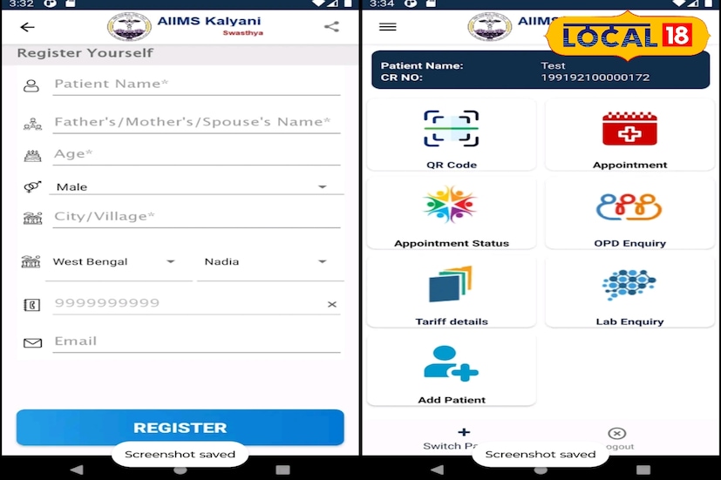Tap the phone book icon
This screenshot has height=480, width=721.
point(31,305)
